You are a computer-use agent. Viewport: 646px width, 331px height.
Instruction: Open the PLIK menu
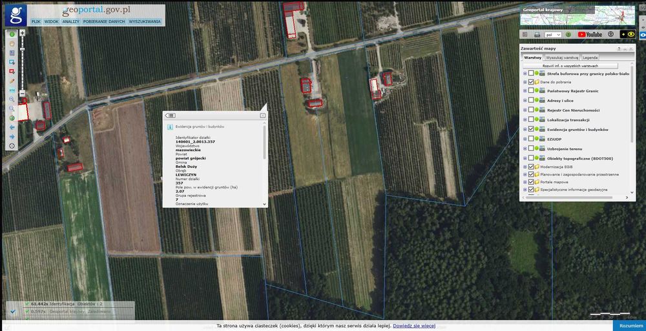click(36, 21)
